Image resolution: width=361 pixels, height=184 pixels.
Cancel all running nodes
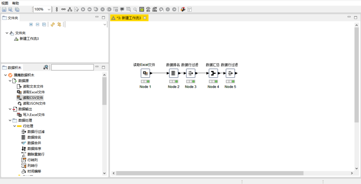(x=109, y=9)
